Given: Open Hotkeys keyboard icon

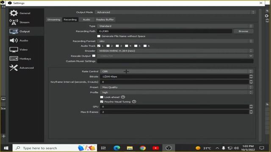Looking at the screenshot, I should coord(14,59).
